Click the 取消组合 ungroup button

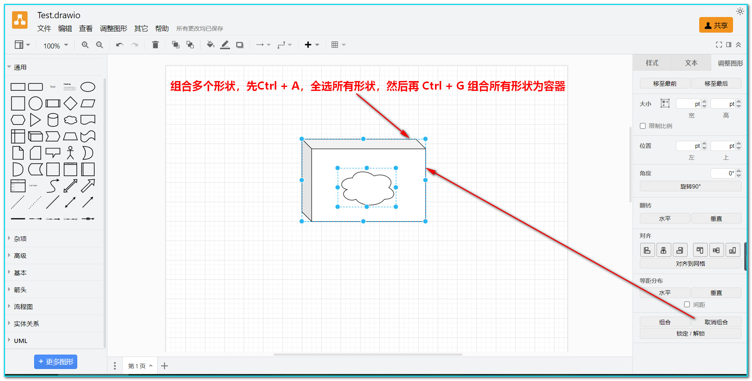(x=716, y=322)
